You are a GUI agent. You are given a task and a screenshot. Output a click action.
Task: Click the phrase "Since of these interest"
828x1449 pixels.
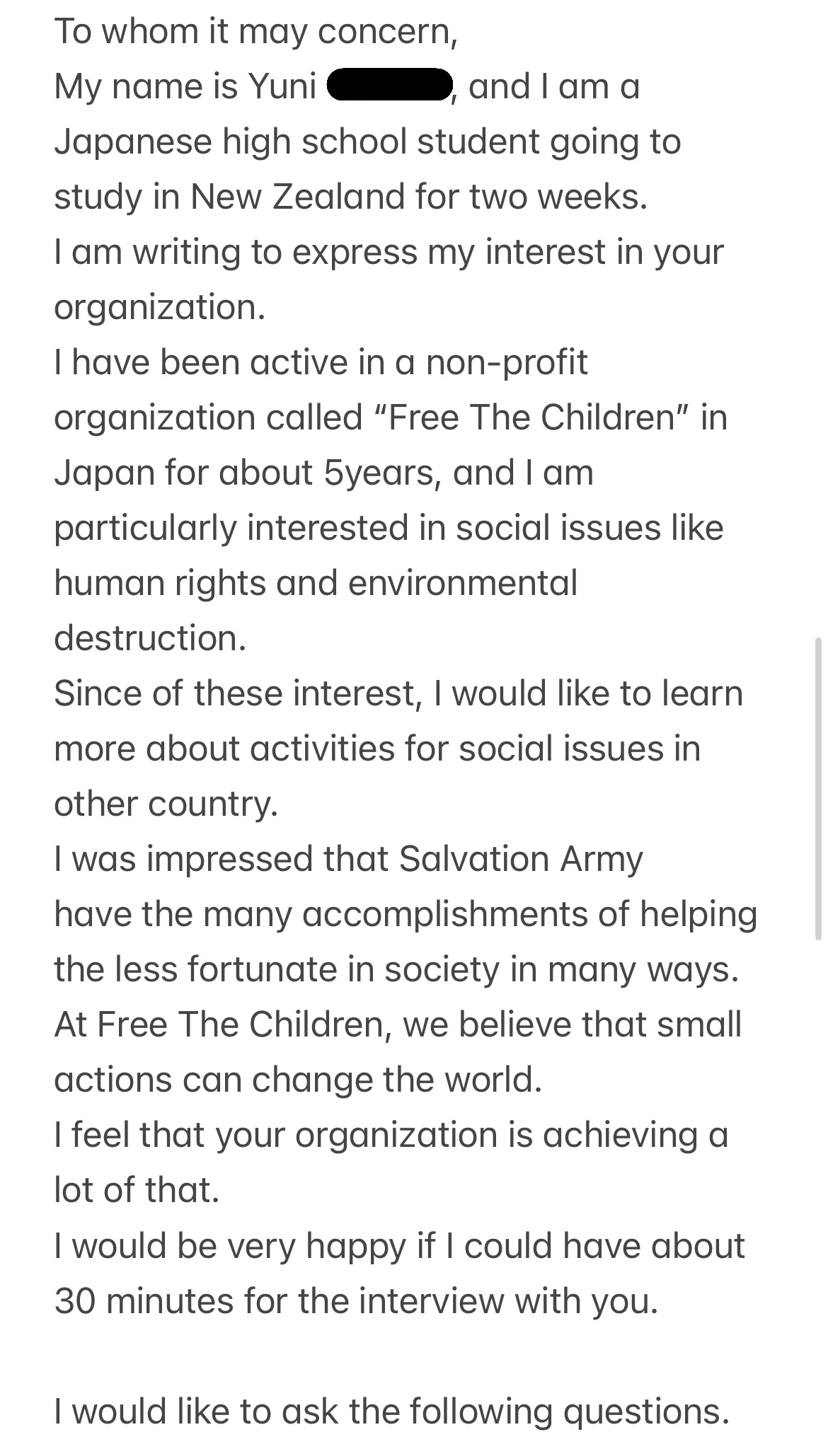234,694
